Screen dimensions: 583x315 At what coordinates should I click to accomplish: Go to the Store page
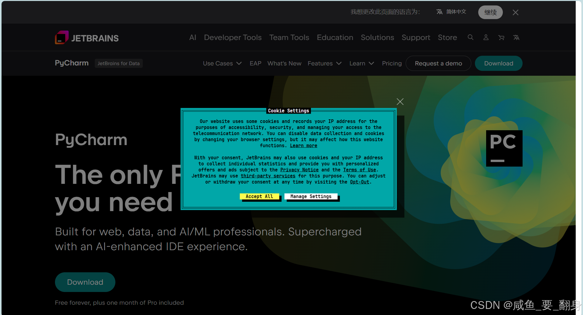[x=447, y=37]
